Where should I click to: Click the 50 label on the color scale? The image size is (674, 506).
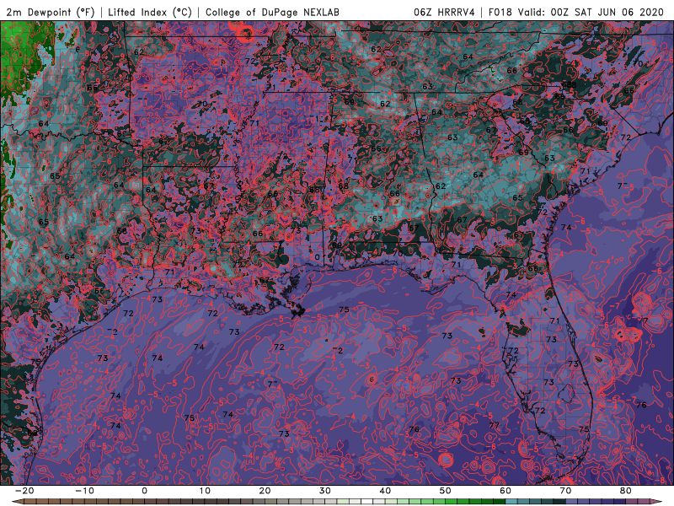click(x=446, y=491)
